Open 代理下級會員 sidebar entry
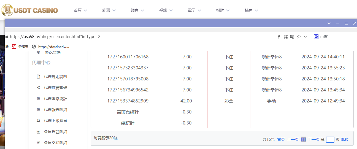This screenshot has width=357, height=149. pos(55,121)
